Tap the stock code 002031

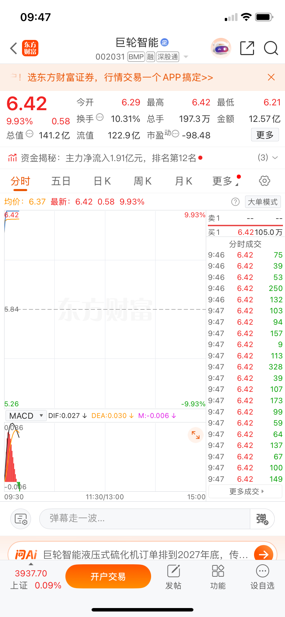[x=110, y=57]
